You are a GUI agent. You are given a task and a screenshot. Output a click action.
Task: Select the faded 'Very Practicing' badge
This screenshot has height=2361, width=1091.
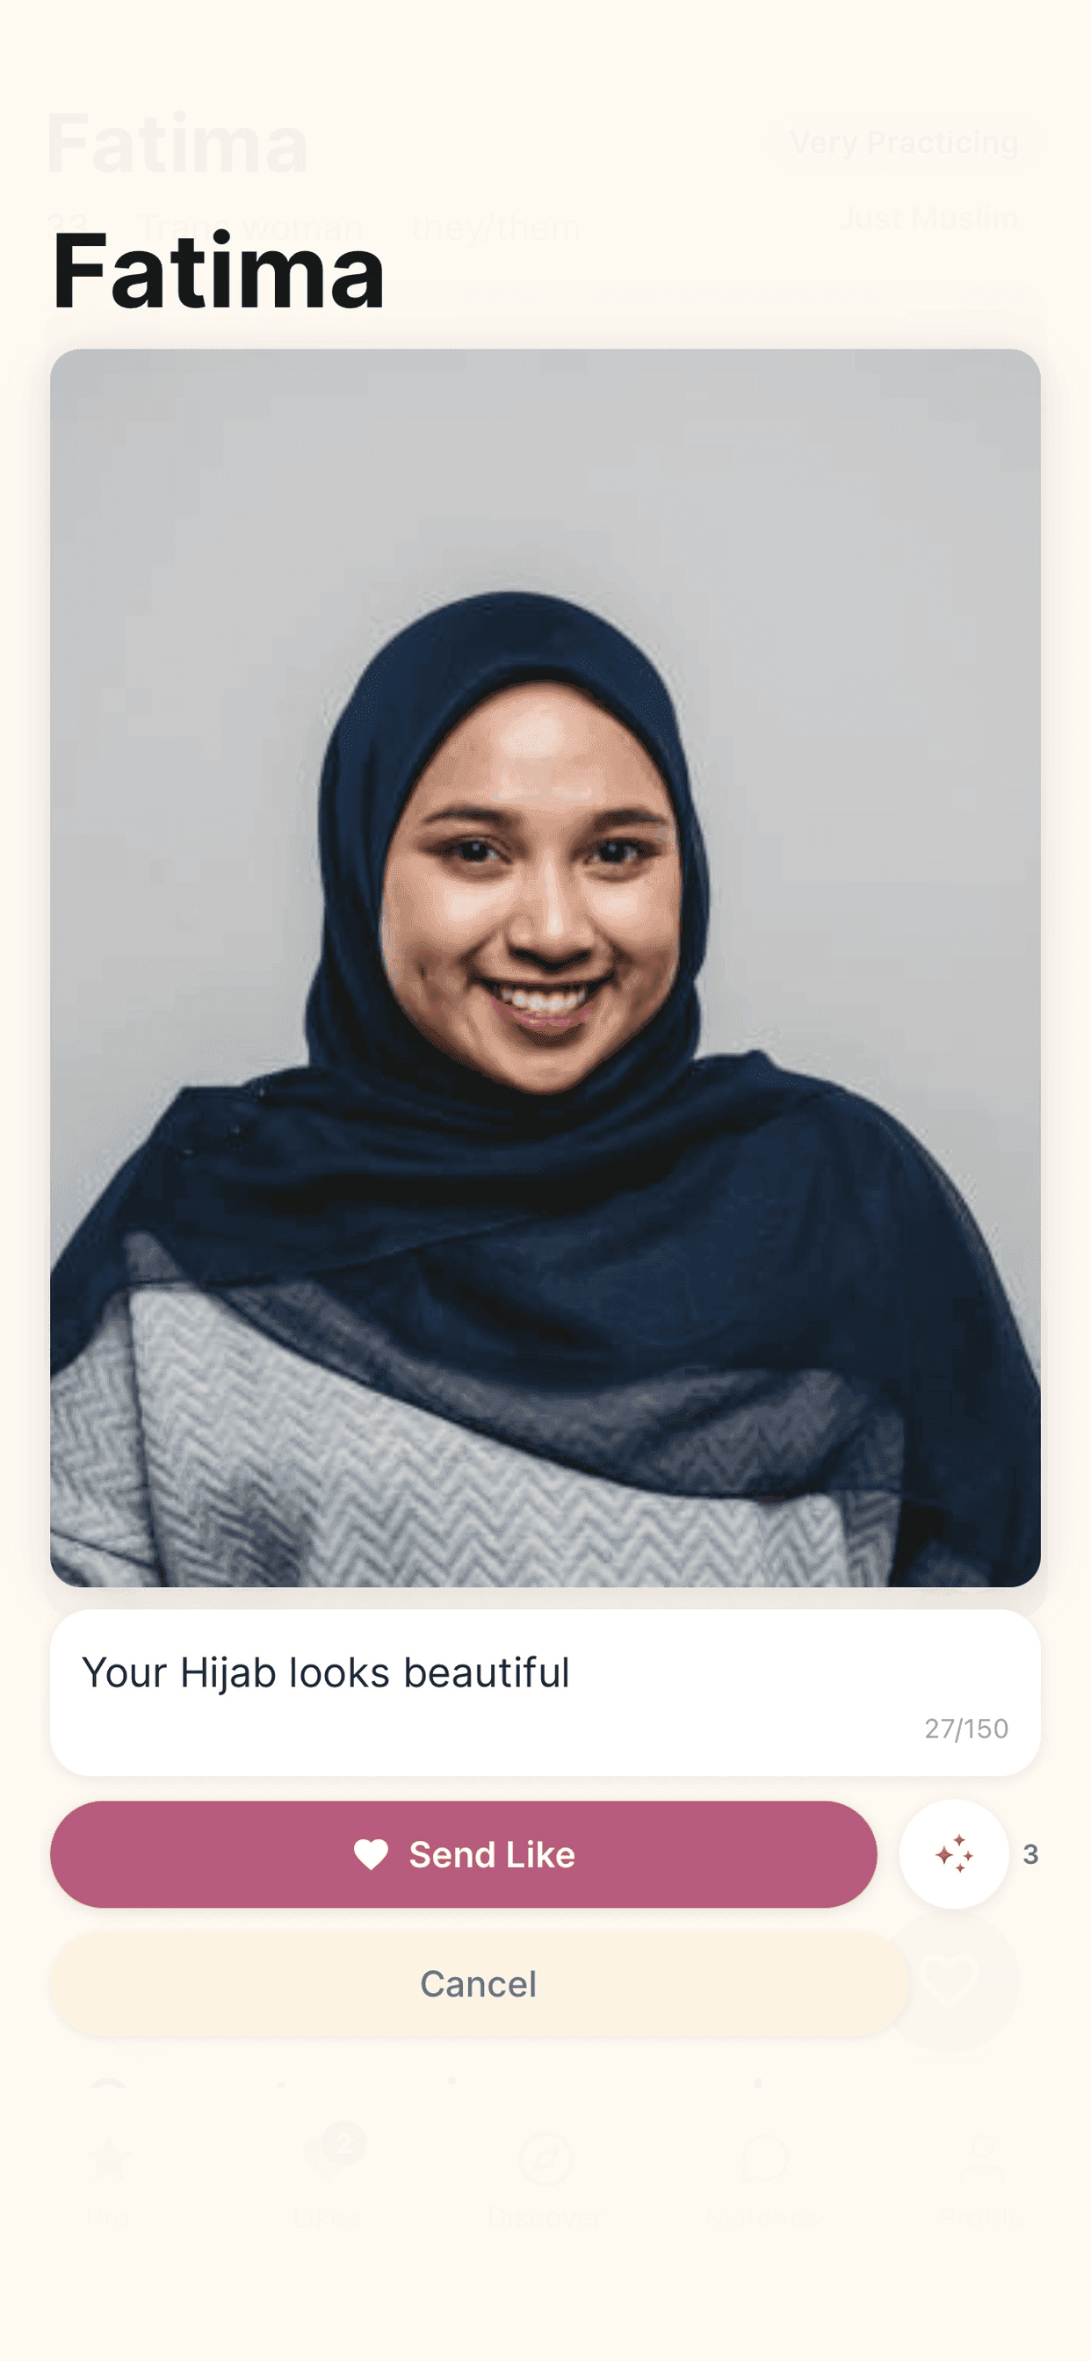point(904,142)
